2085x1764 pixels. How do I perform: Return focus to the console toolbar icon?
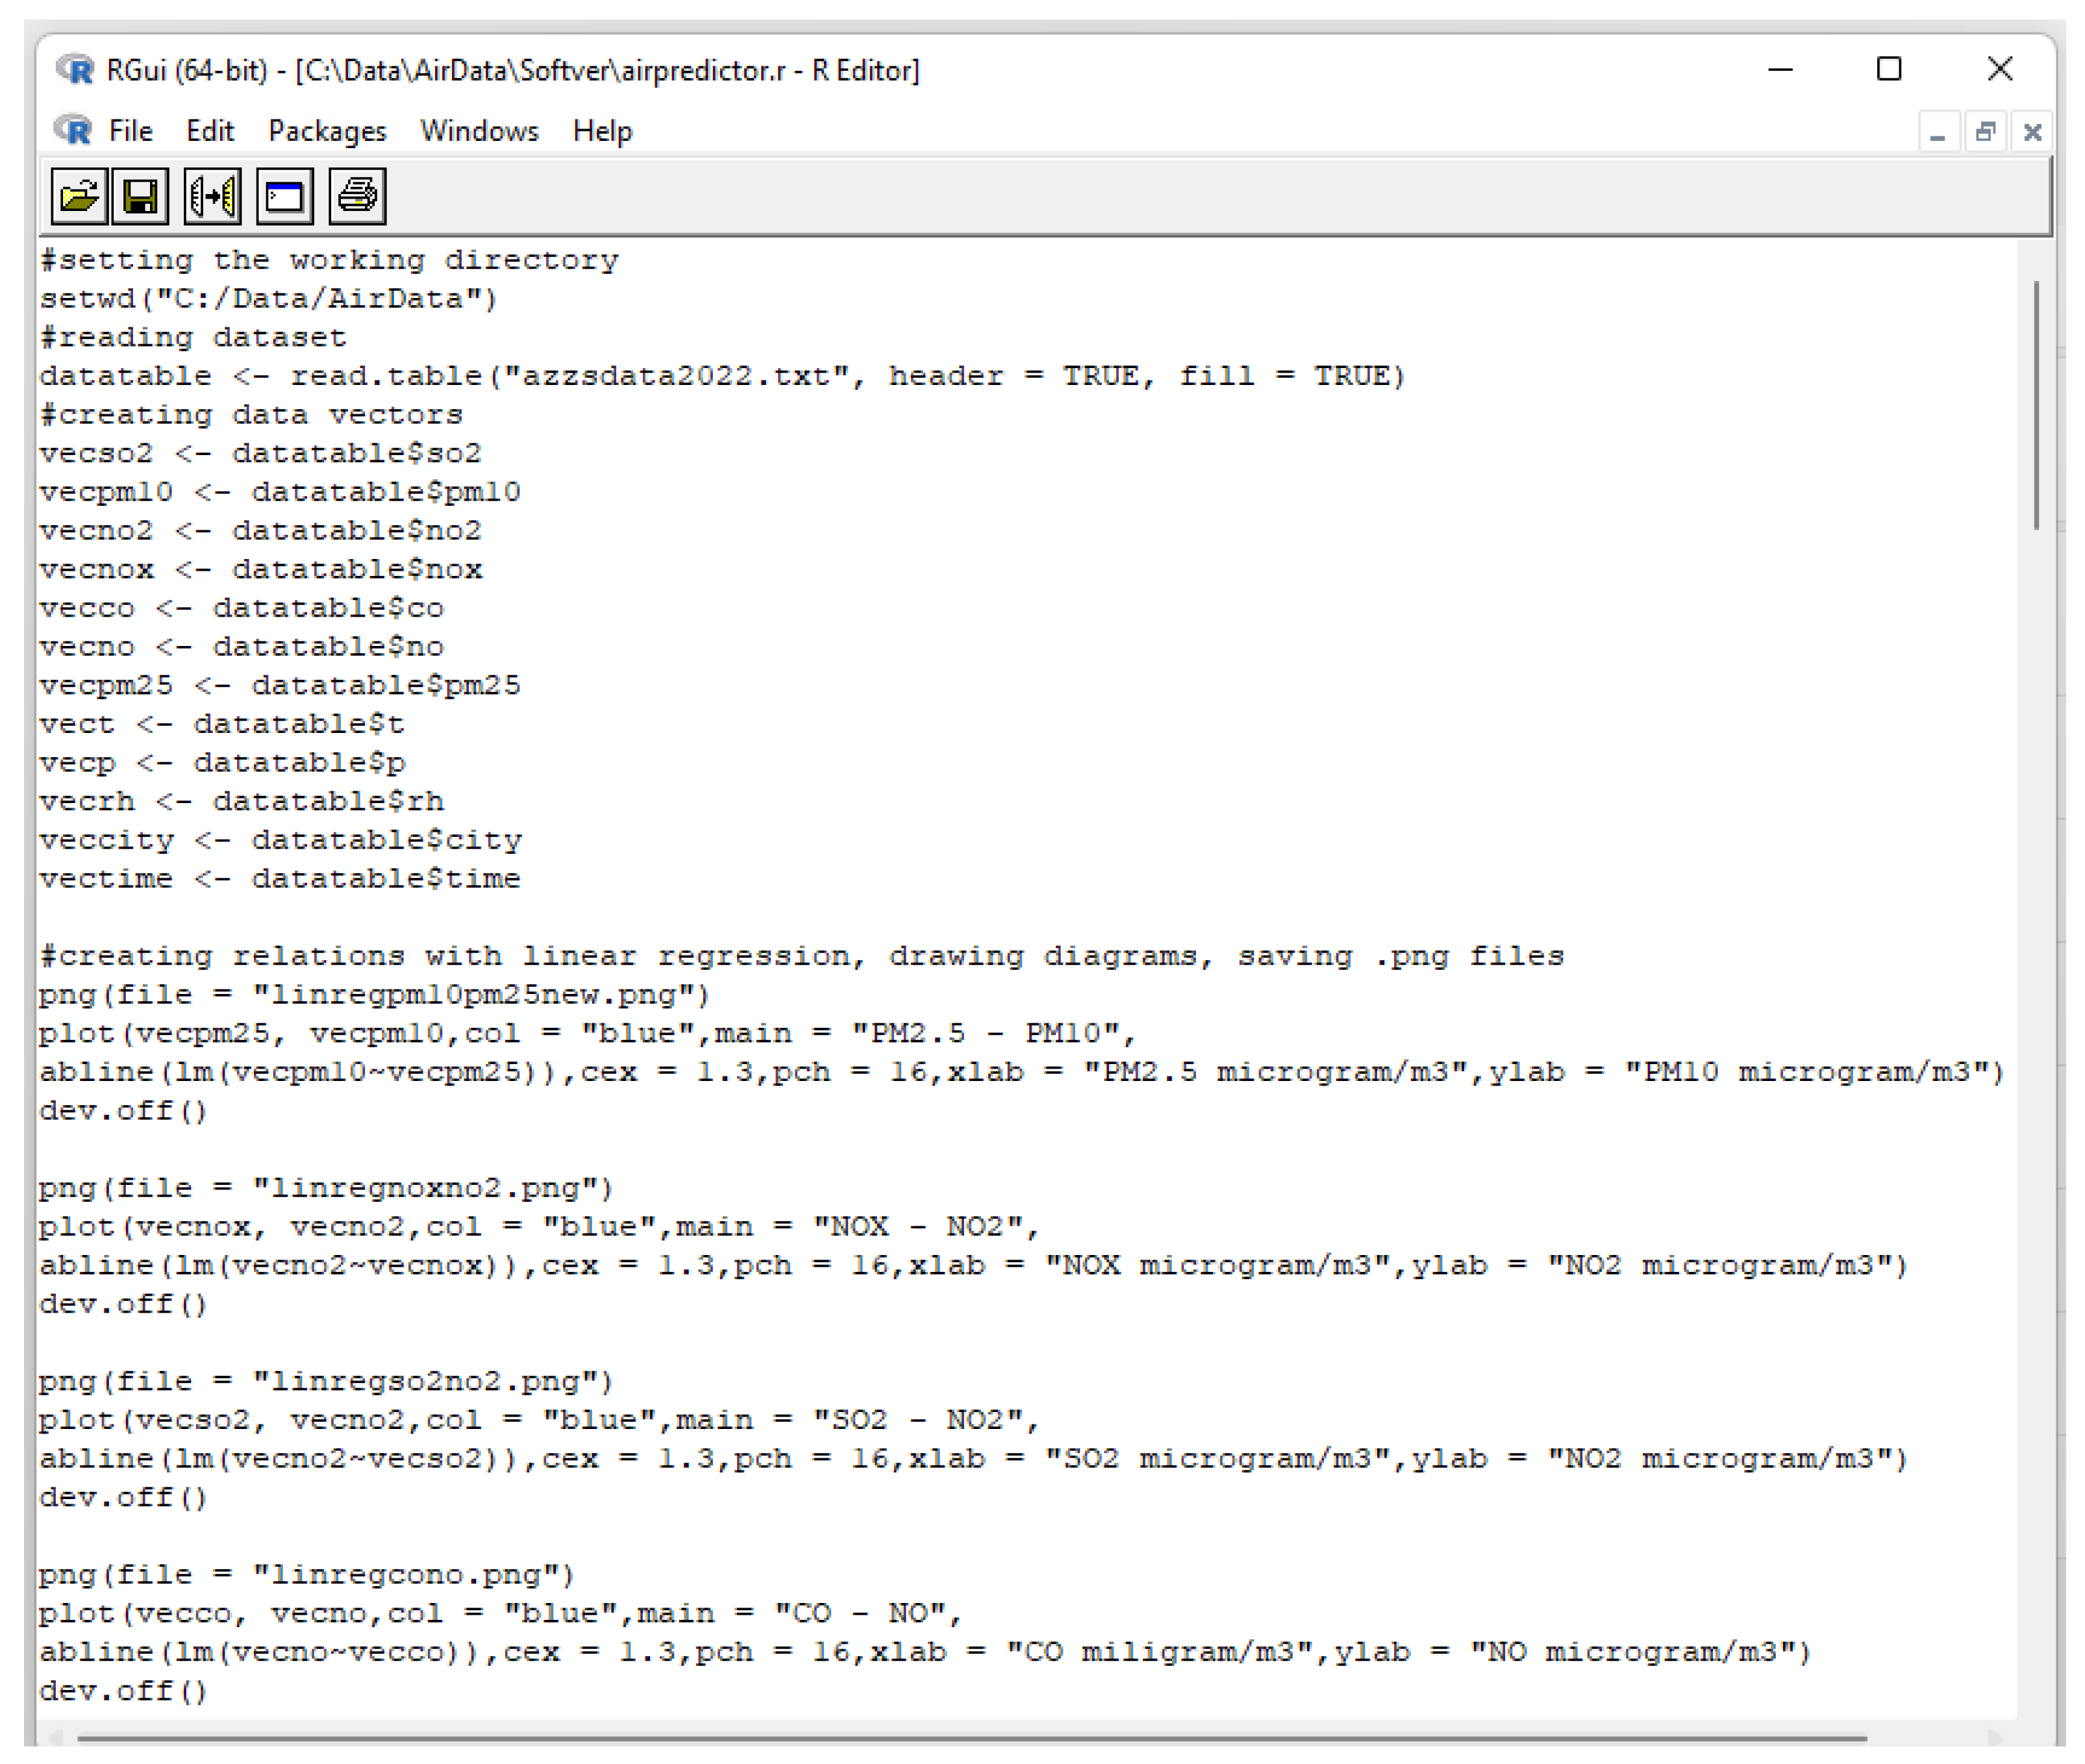285,196
